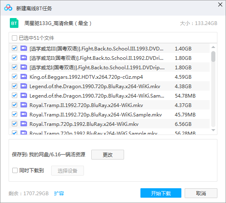
Task: Uncheck King.of.Beggars.1992 mp4 checkbox
Action: [x=15, y=77]
